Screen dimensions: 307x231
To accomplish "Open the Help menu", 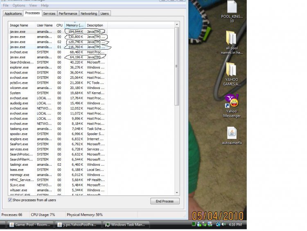I will point(45,5).
